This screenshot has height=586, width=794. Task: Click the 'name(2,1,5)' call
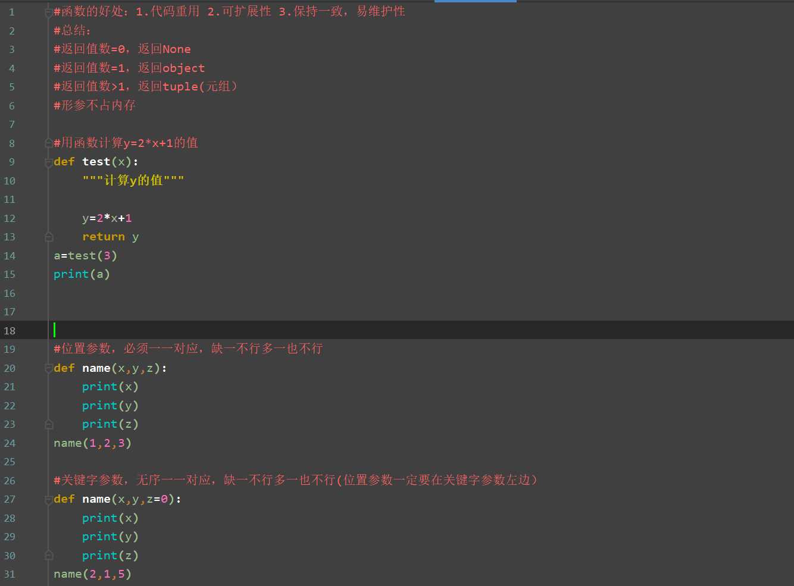tap(93, 574)
